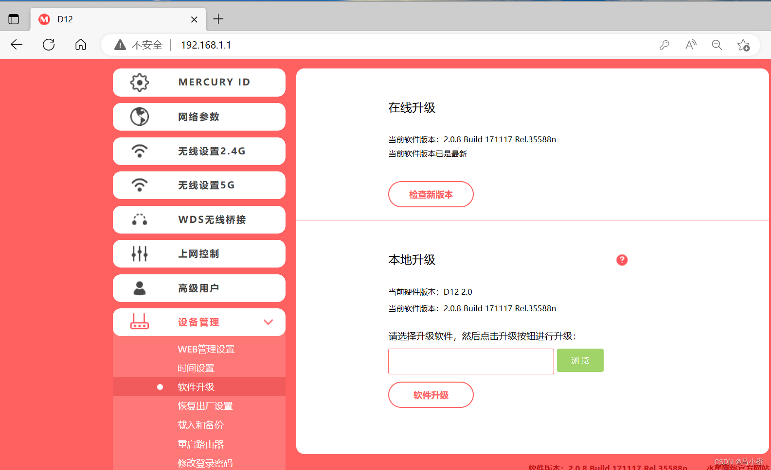The height and width of the screenshot is (470, 771).
Task: Open the 高级用户 menu
Action: pos(199,288)
